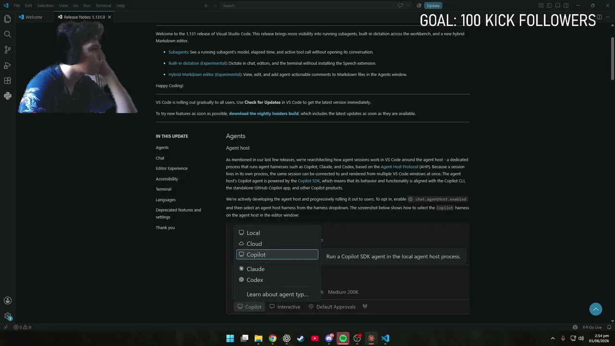The height and width of the screenshot is (346, 615).
Task: Click the Copilot status icon beside Update
Action: 419,6
